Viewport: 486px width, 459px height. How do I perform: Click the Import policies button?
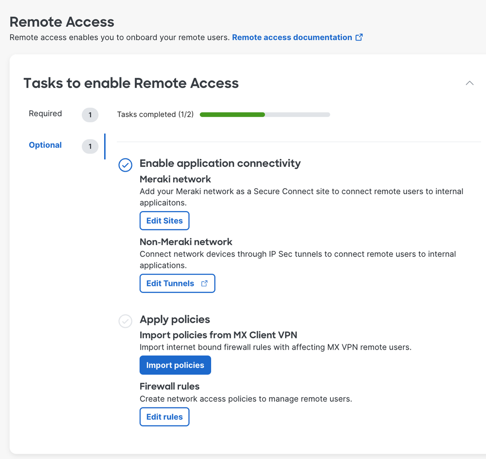175,365
